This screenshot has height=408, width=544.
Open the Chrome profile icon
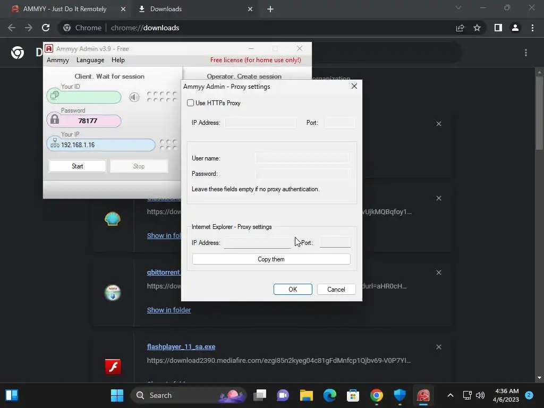coord(515,28)
